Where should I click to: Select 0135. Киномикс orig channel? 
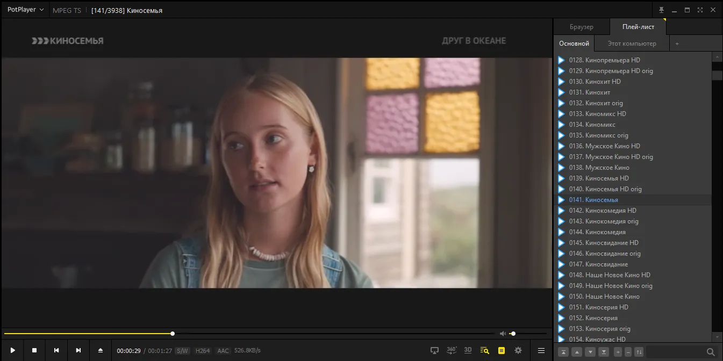633,135
